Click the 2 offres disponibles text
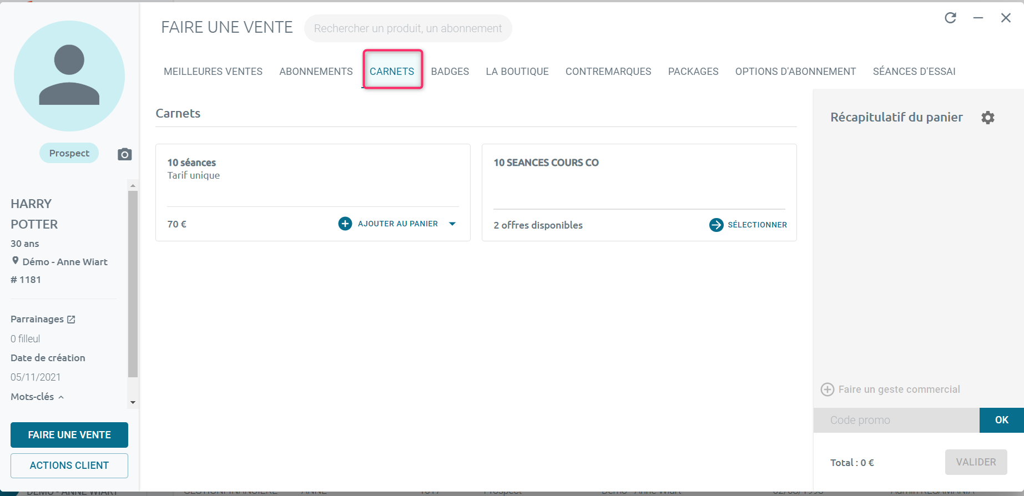This screenshot has height=496, width=1024. (538, 225)
